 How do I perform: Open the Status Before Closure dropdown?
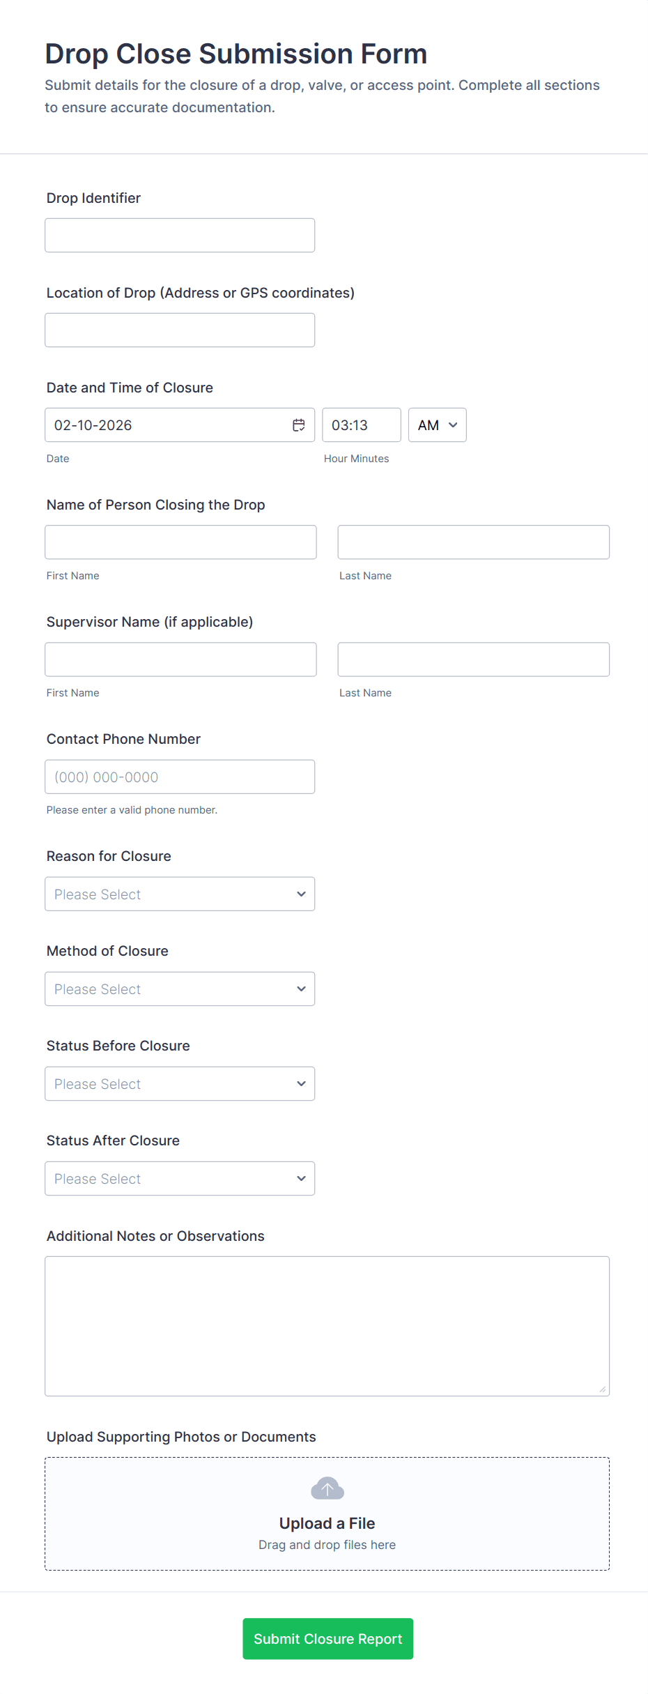[x=180, y=1083]
